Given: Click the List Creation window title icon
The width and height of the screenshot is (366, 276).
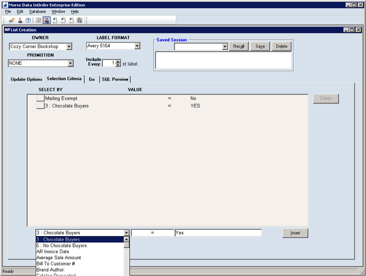Looking at the screenshot, I should [7, 30].
